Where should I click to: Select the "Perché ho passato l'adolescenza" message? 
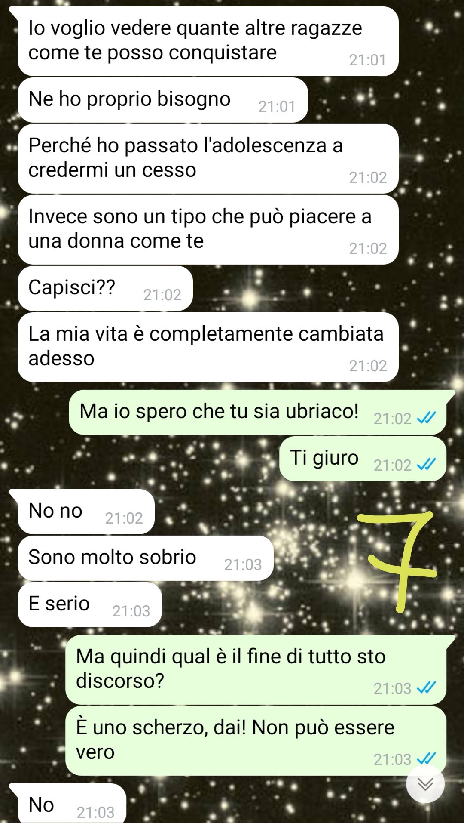pyautogui.click(x=208, y=159)
